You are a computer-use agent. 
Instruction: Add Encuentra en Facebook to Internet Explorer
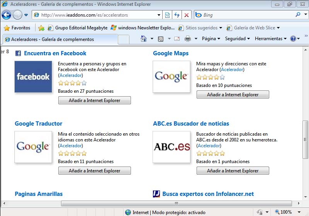point(94,100)
